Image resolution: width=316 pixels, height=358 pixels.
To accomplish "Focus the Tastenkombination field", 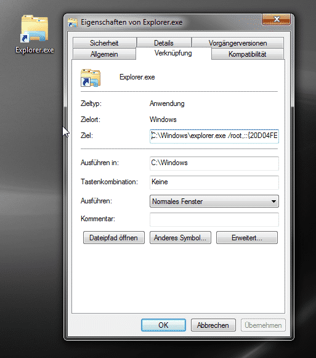I will (x=214, y=182).
